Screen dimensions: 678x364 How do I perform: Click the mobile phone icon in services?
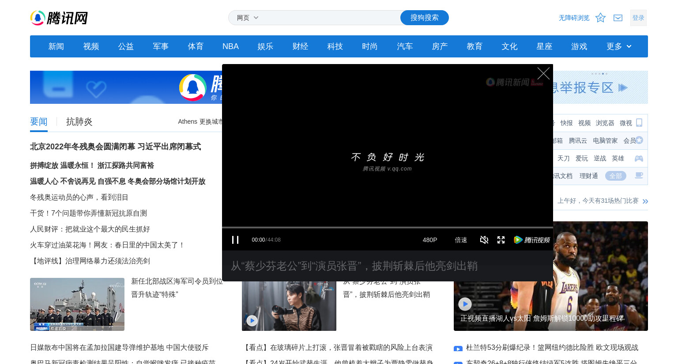coord(639,123)
